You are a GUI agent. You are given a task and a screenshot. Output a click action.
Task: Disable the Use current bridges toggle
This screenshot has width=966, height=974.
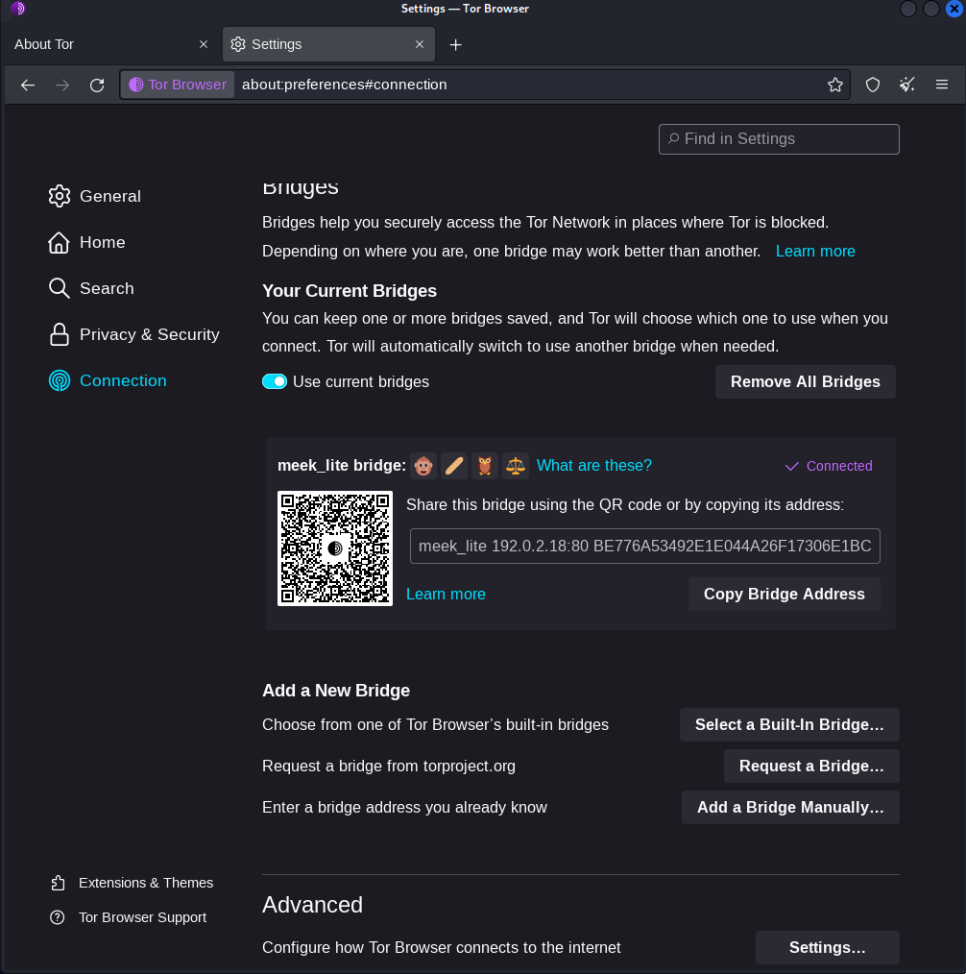(x=275, y=381)
